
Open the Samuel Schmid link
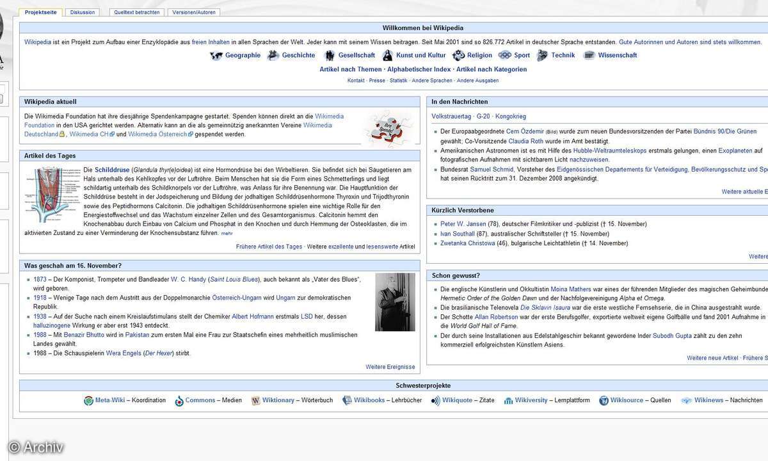(x=490, y=170)
